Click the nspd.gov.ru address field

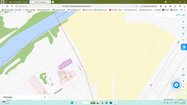click(x=23, y=6)
